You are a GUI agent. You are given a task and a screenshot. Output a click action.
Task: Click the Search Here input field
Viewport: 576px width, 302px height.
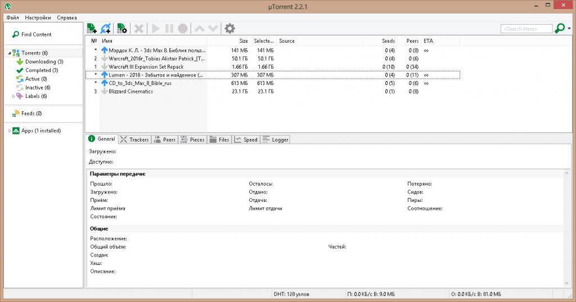coord(526,29)
